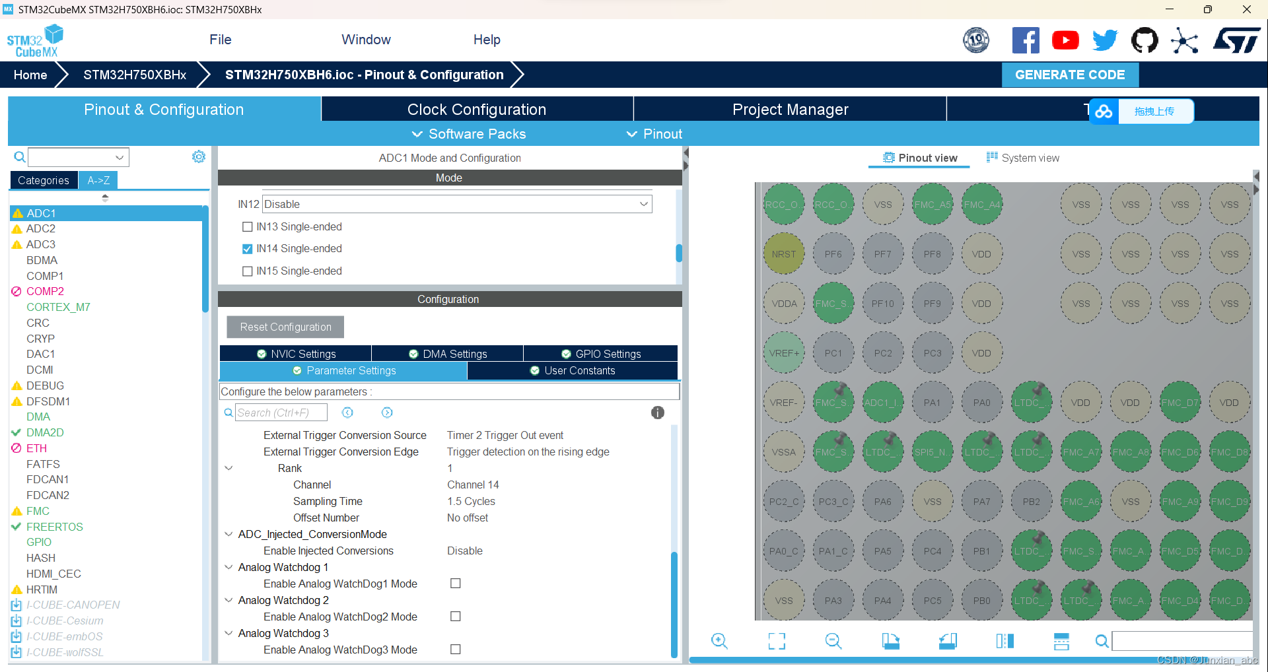The image size is (1268, 672).
Task: Click the peripheral search magnifier icon
Action: point(20,157)
